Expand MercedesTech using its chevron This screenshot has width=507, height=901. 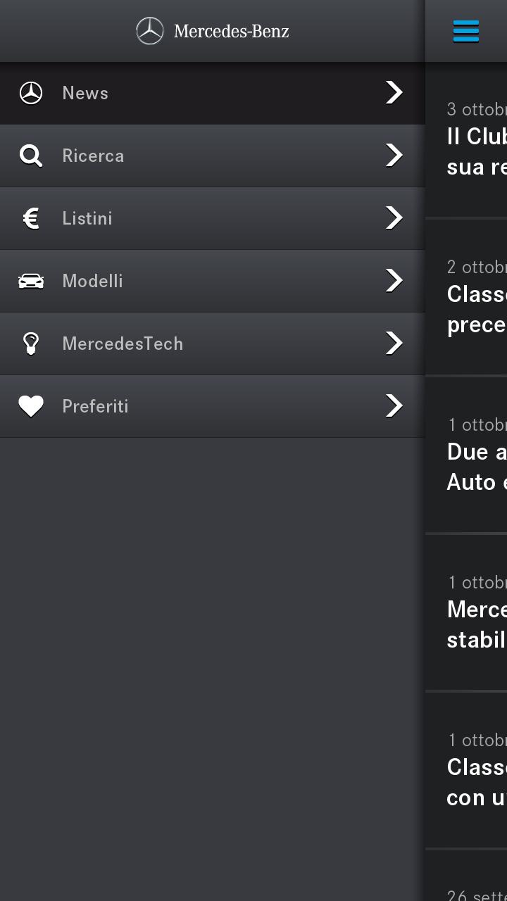point(394,343)
